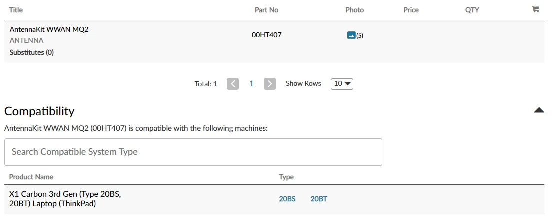552x220 pixels.
Task: Click the AntennaKit WWAN MQ2 title
Action: (49, 29)
